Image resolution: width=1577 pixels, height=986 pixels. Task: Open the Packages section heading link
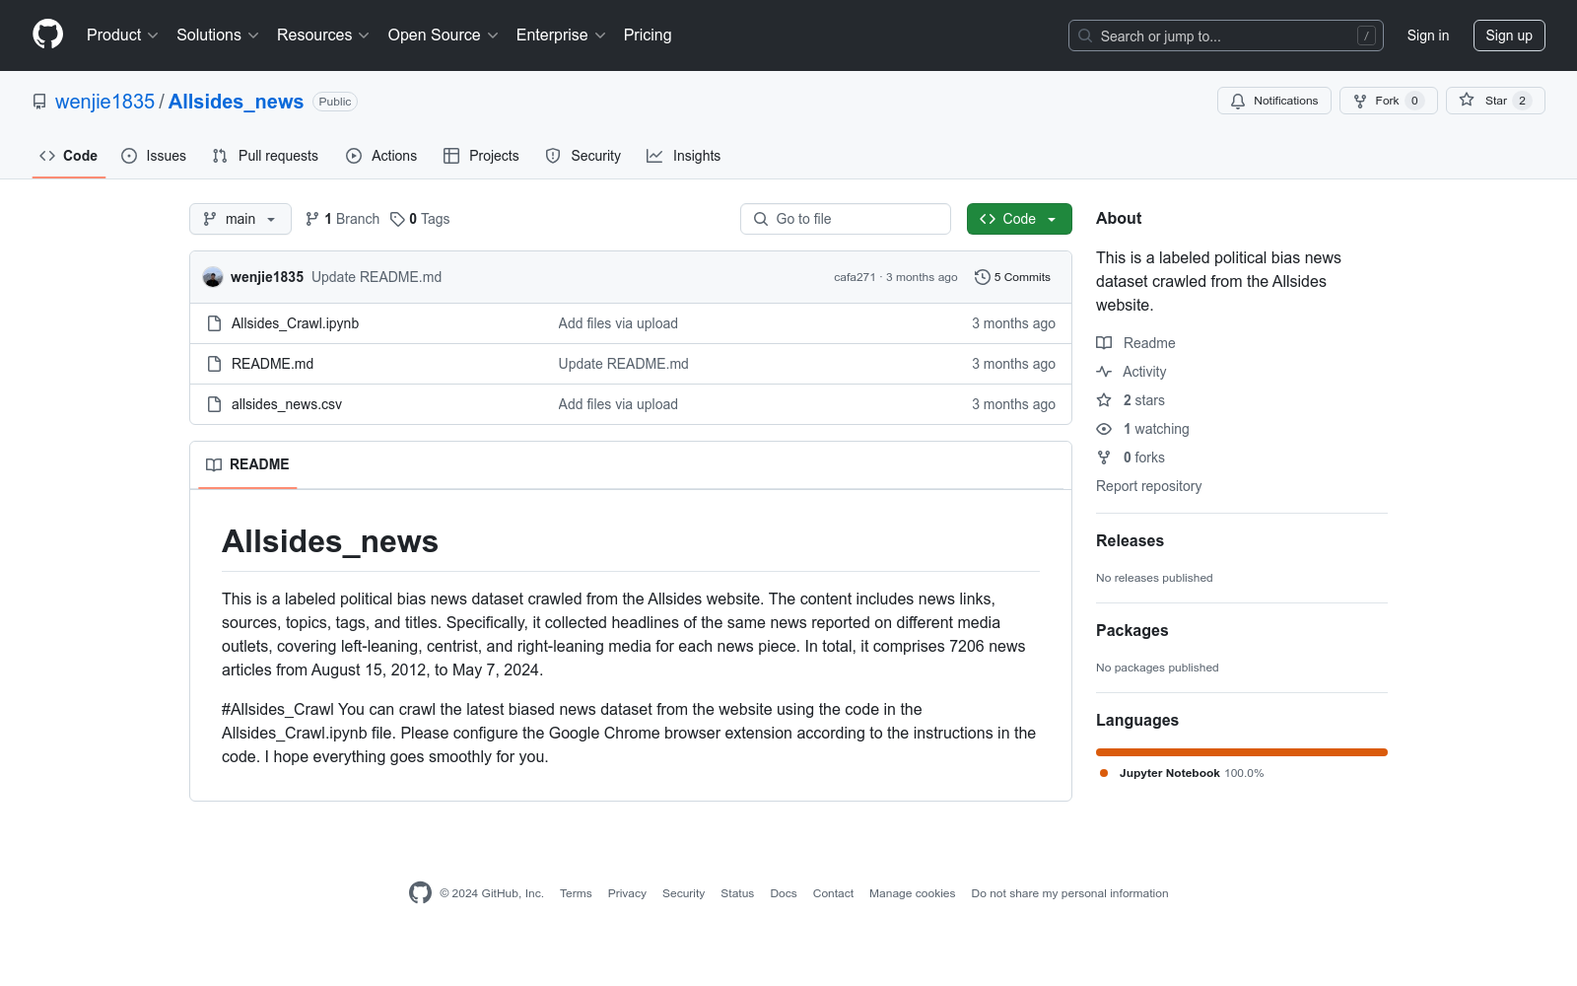pyautogui.click(x=1131, y=630)
